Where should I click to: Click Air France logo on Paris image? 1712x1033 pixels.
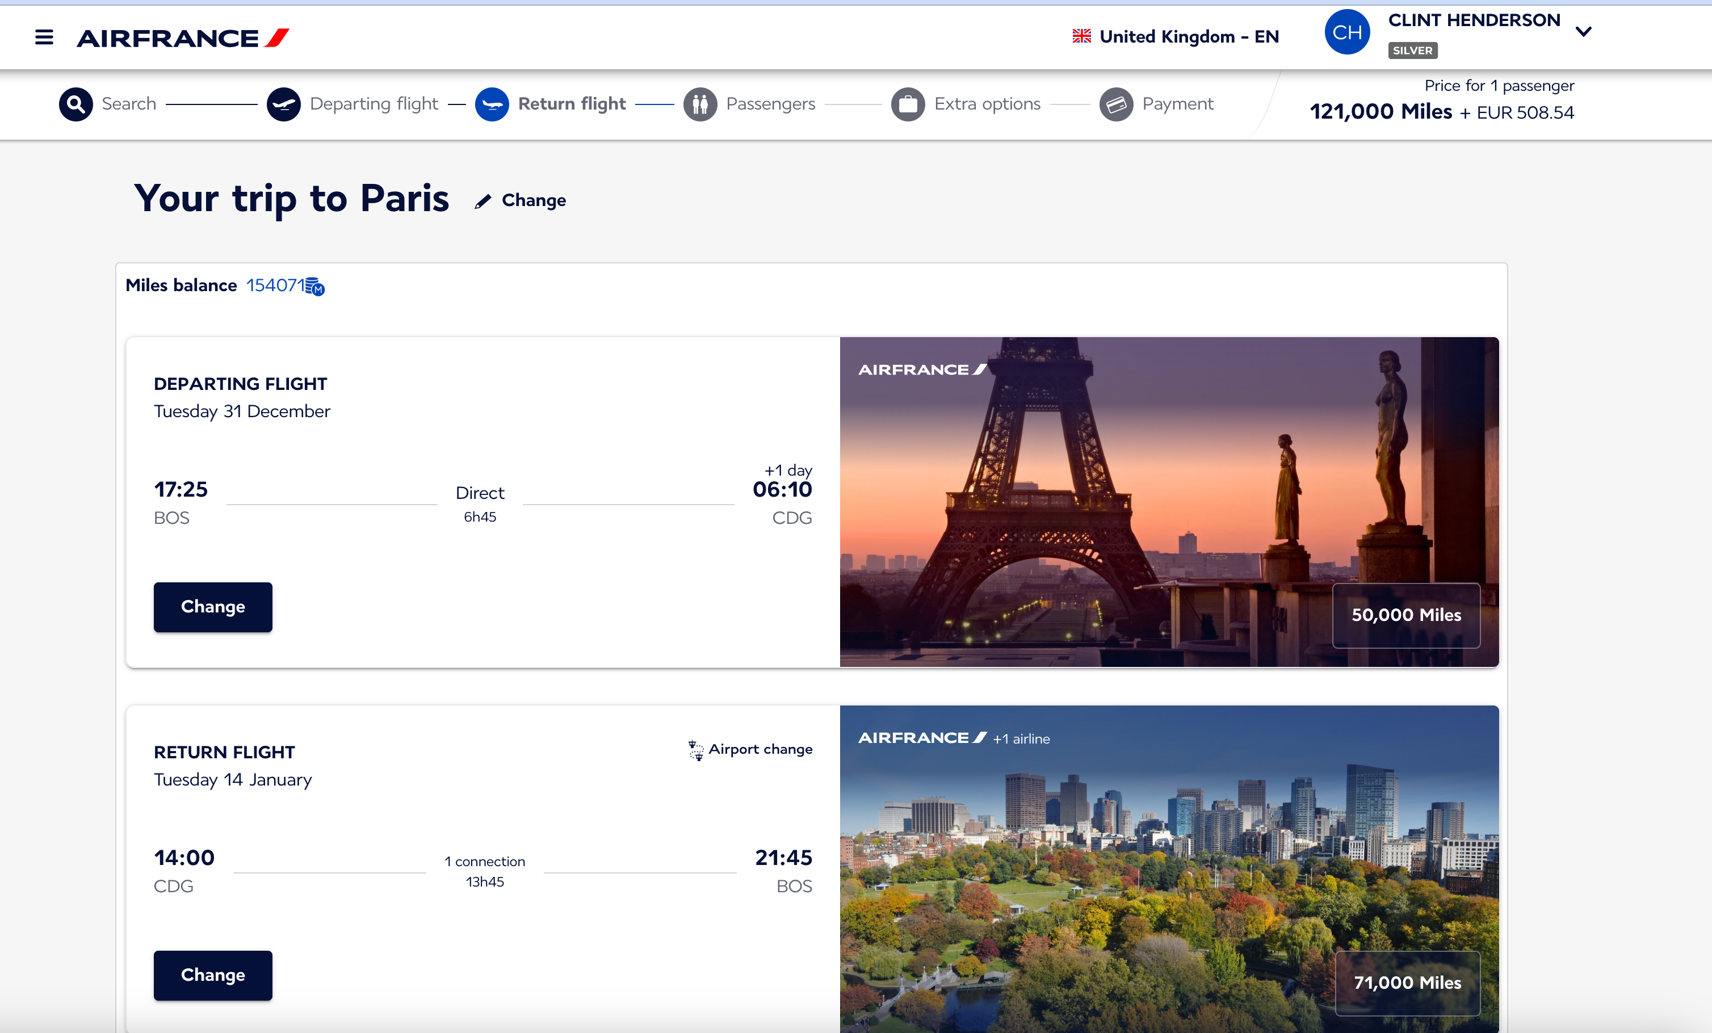click(922, 369)
